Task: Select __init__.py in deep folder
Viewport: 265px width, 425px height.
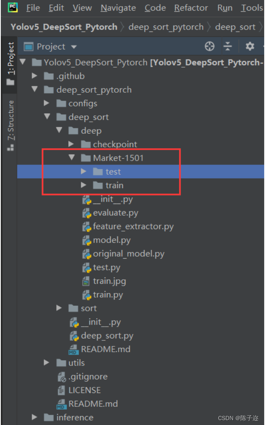Action: 107,200
